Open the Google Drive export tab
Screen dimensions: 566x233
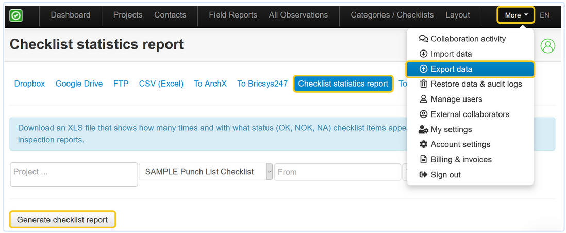(x=79, y=84)
